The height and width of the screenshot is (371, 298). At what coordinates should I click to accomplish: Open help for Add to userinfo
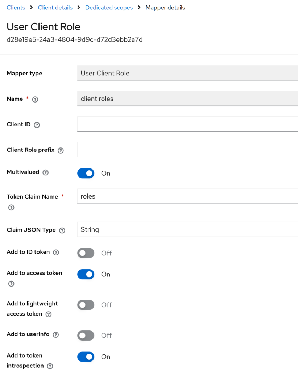[56, 335]
